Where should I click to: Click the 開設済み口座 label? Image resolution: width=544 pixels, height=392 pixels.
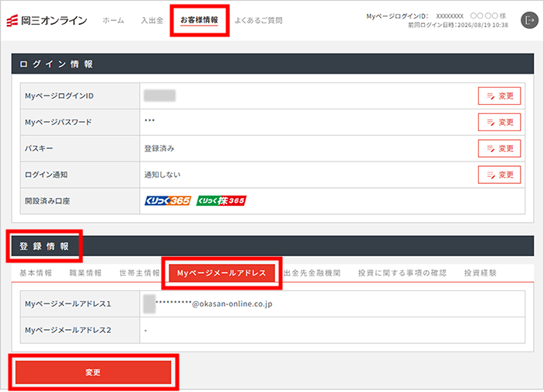pos(47,201)
